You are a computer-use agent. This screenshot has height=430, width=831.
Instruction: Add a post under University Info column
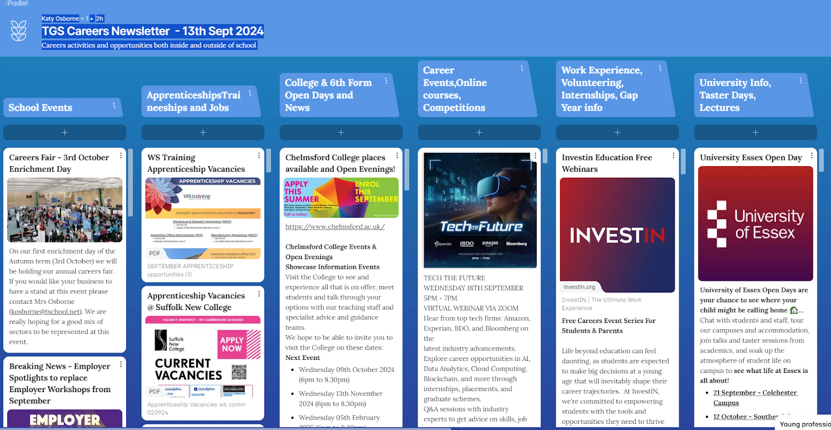click(756, 132)
